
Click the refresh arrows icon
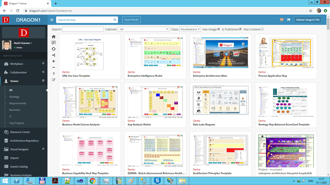tap(54, 49)
